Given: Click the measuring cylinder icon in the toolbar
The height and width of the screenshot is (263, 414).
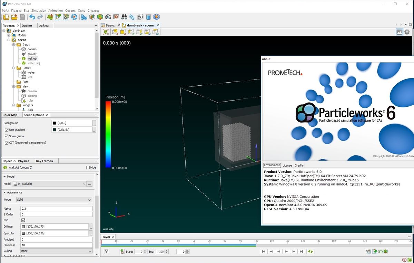Looking at the screenshot, I should click(x=148, y=17).
